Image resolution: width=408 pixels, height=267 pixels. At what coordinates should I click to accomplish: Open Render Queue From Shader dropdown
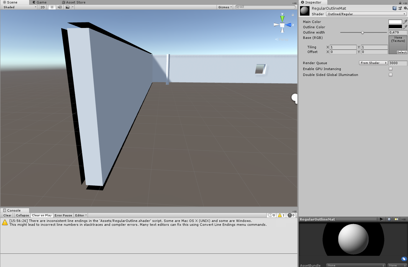point(373,63)
